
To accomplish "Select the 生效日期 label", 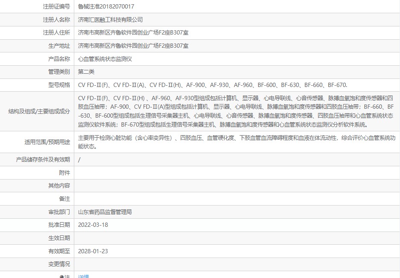I will 59,238.
